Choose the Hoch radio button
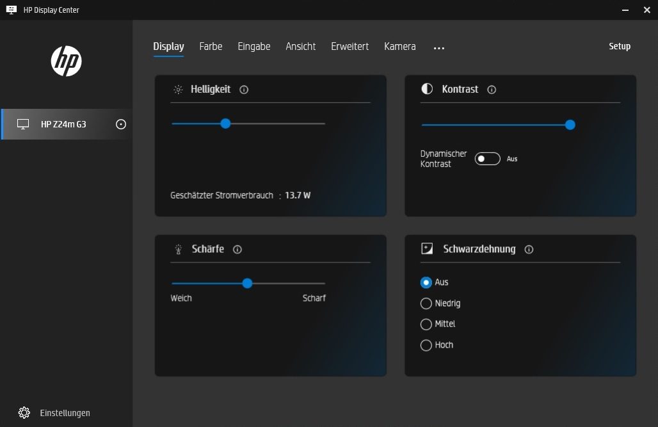This screenshot has width=658, height=427. (426, 345)
